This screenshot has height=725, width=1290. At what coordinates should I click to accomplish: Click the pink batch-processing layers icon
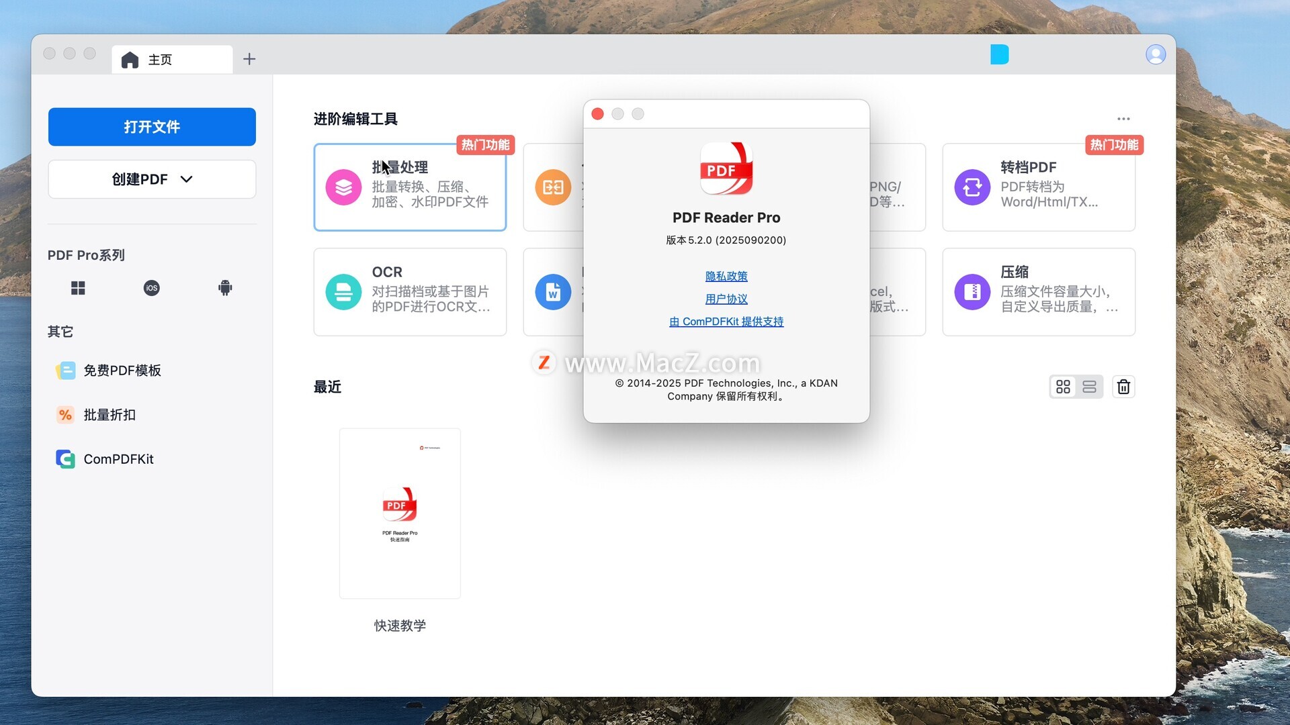pyautogui.click(x=343, y=187)
